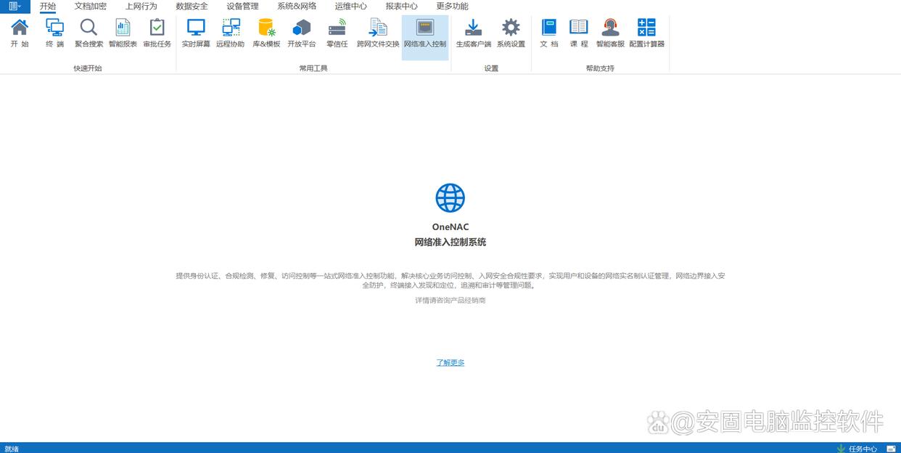The height and width of the screenshot is (453, 901).
Task: Open 审批任务 approval tasks
Action: click(157, 33)
